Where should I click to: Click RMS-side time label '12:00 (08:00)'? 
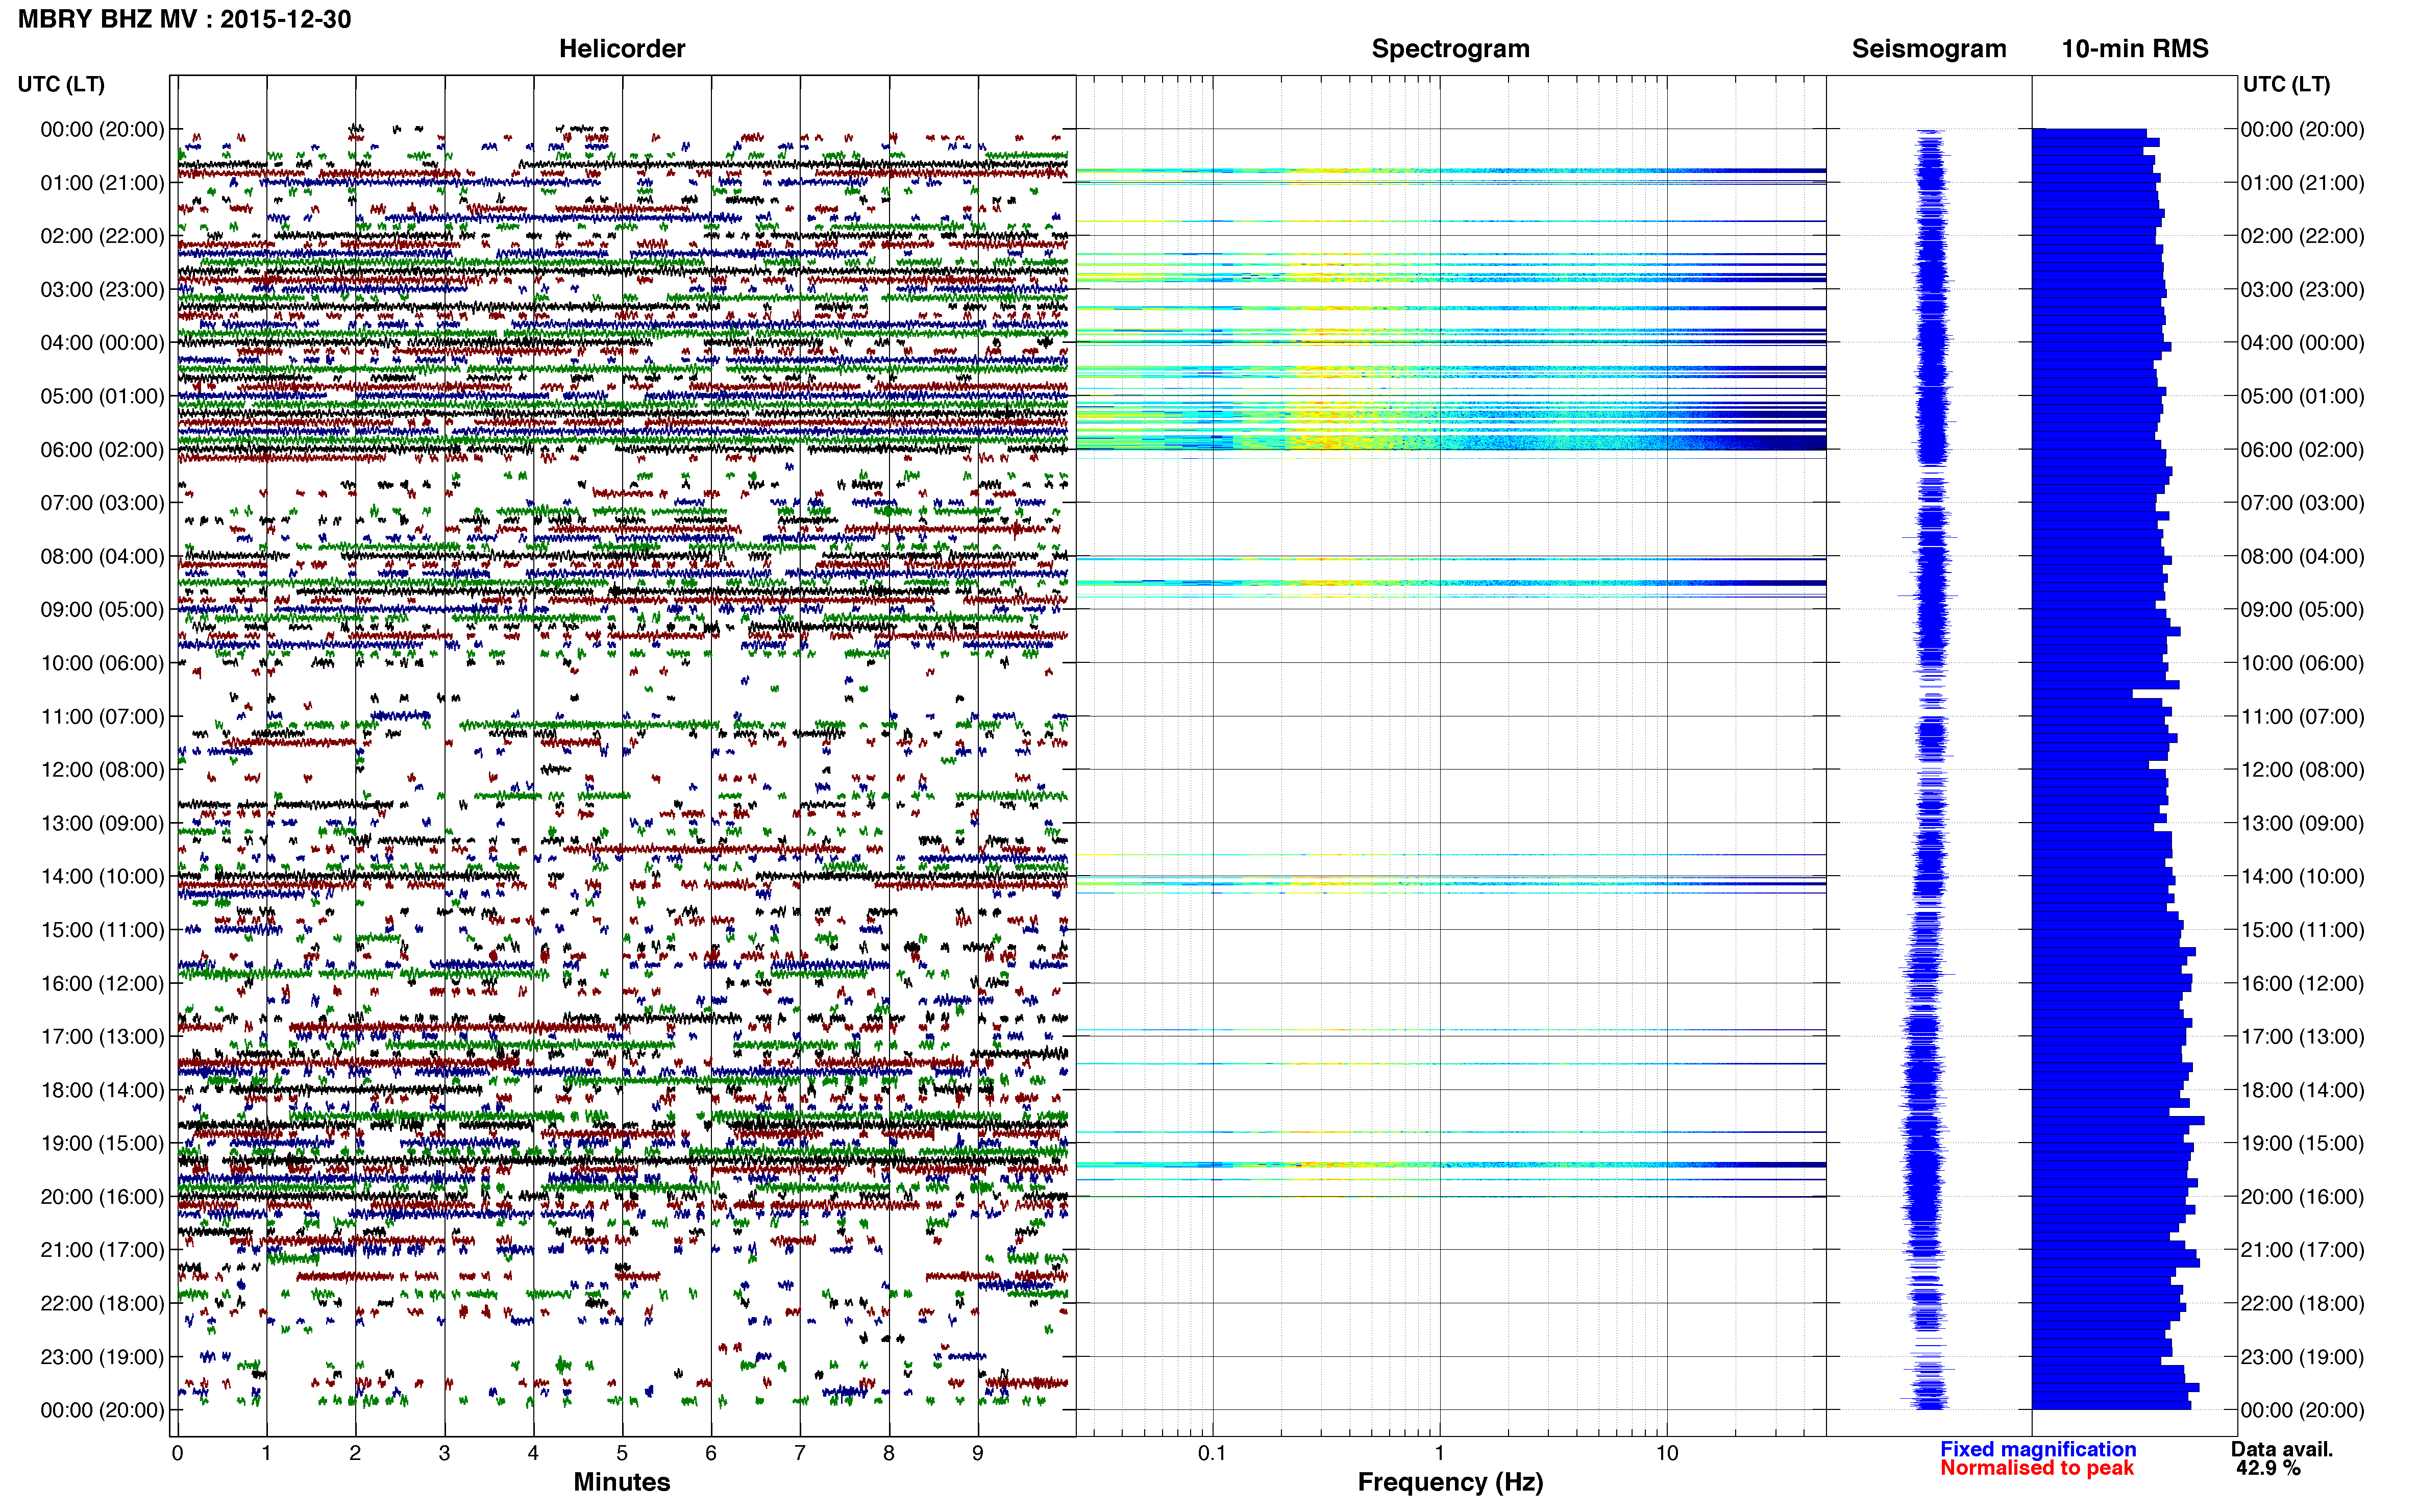[2302, 769]
